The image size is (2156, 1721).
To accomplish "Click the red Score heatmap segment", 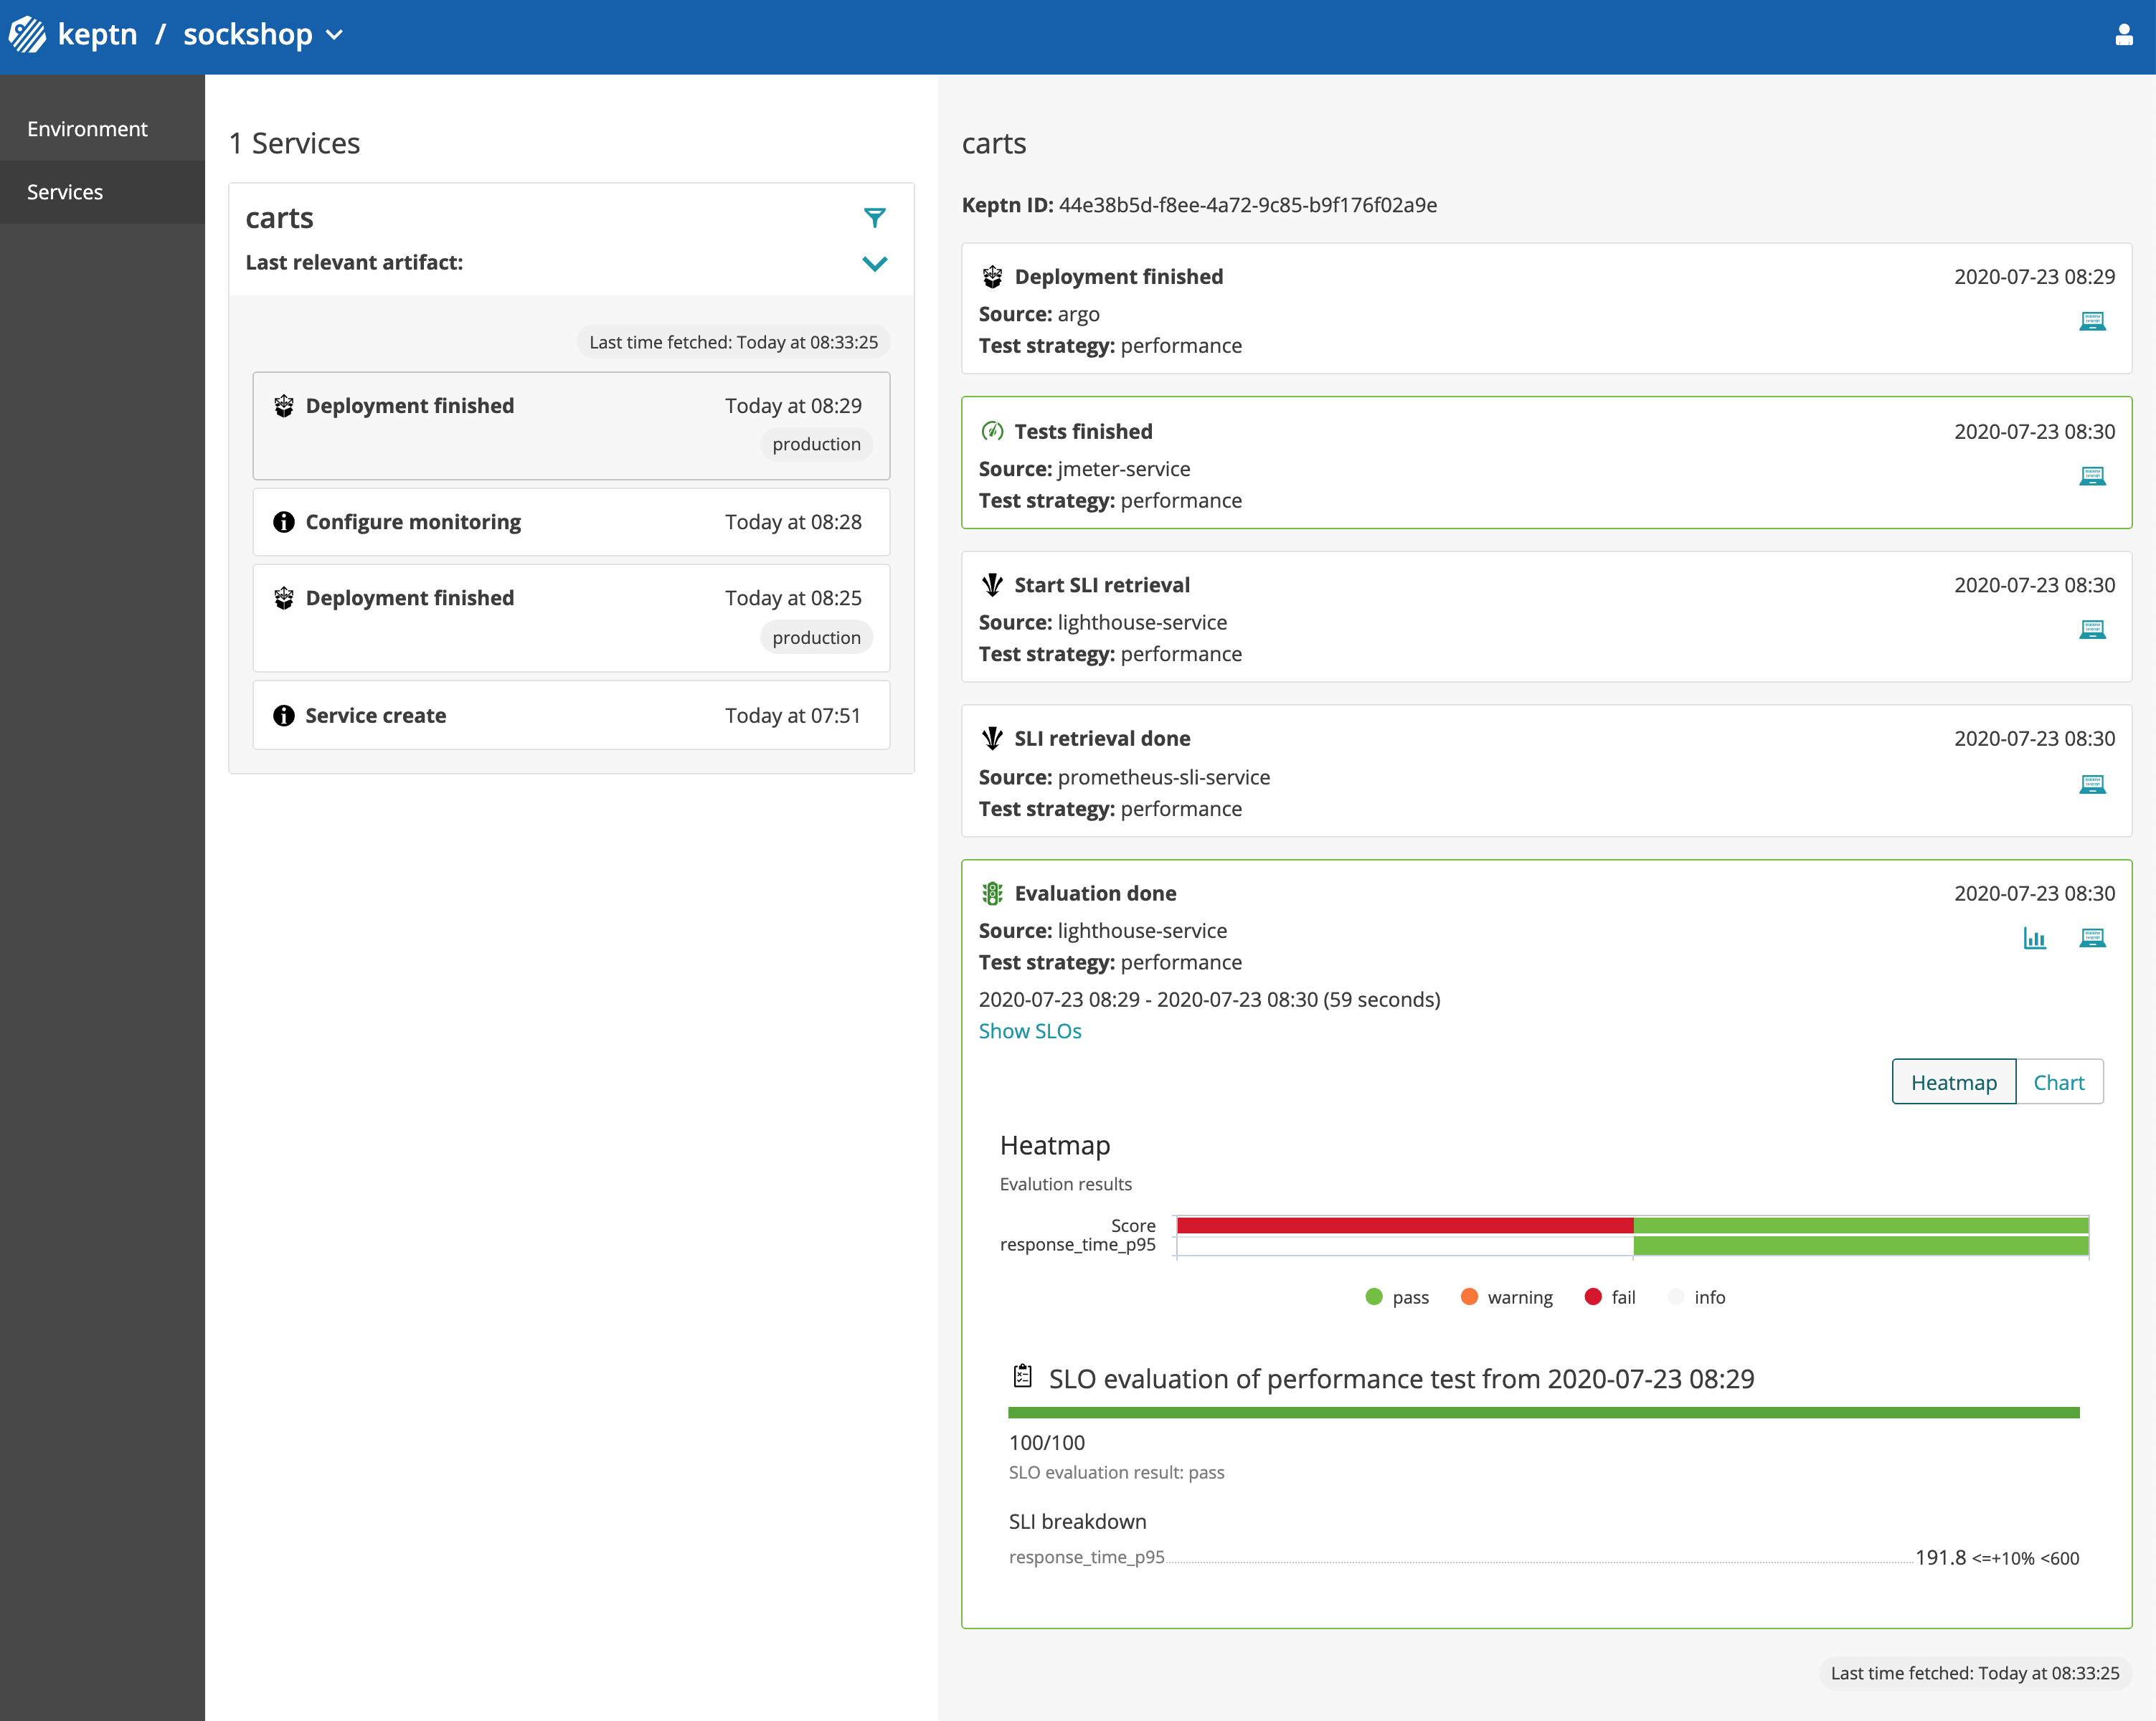I will pyautogui.click(x=1405, y=1225).
